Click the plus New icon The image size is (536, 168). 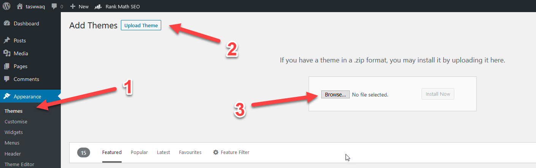73,6
